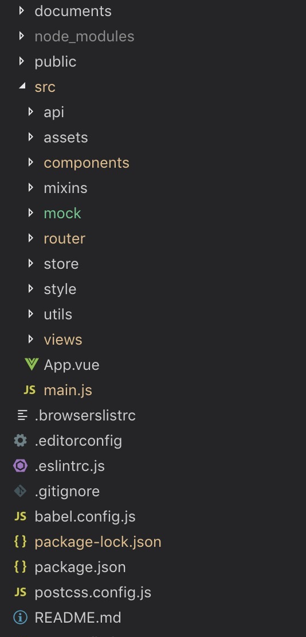Screen dimensions: 306x637
Task: Expand the mock folder arrow
Action: coord(31,213)
